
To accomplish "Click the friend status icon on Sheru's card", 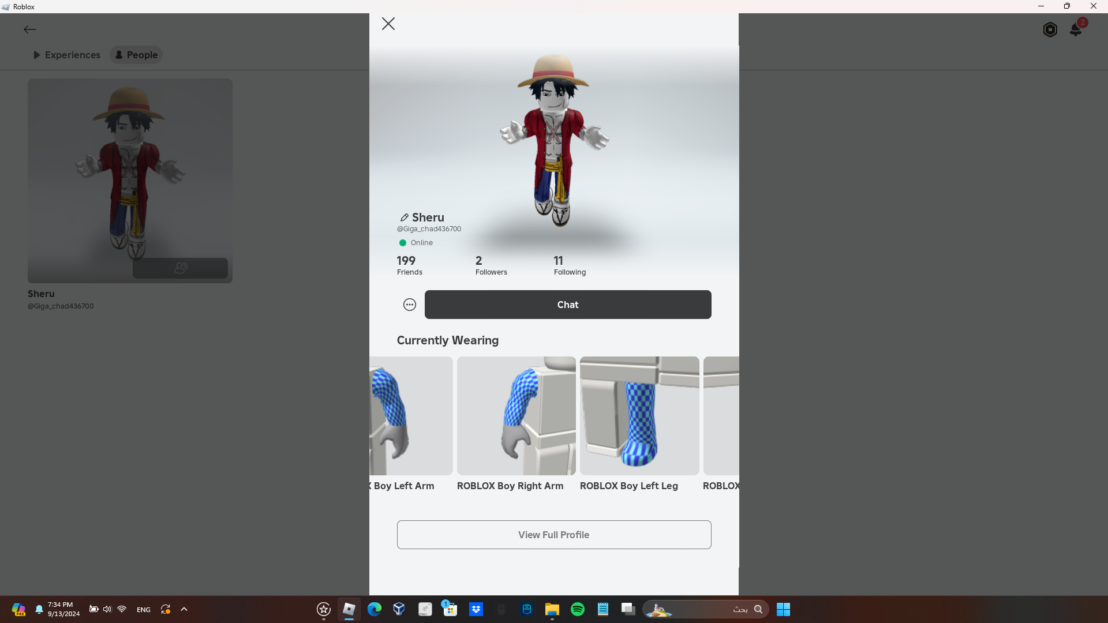I will (181, 268).
